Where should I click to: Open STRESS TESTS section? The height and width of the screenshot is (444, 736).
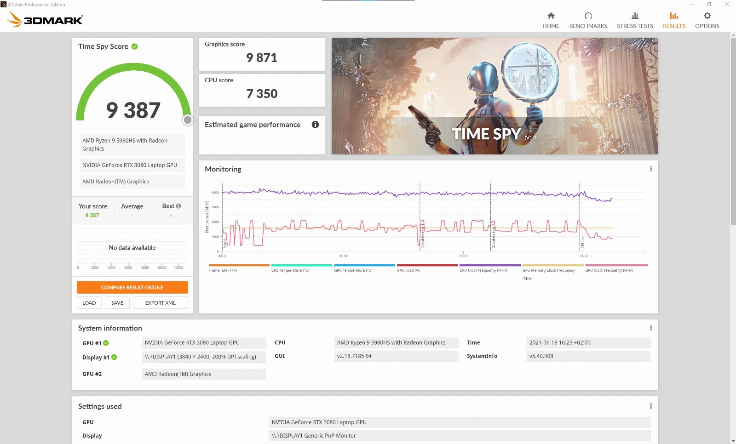[635, 21]
